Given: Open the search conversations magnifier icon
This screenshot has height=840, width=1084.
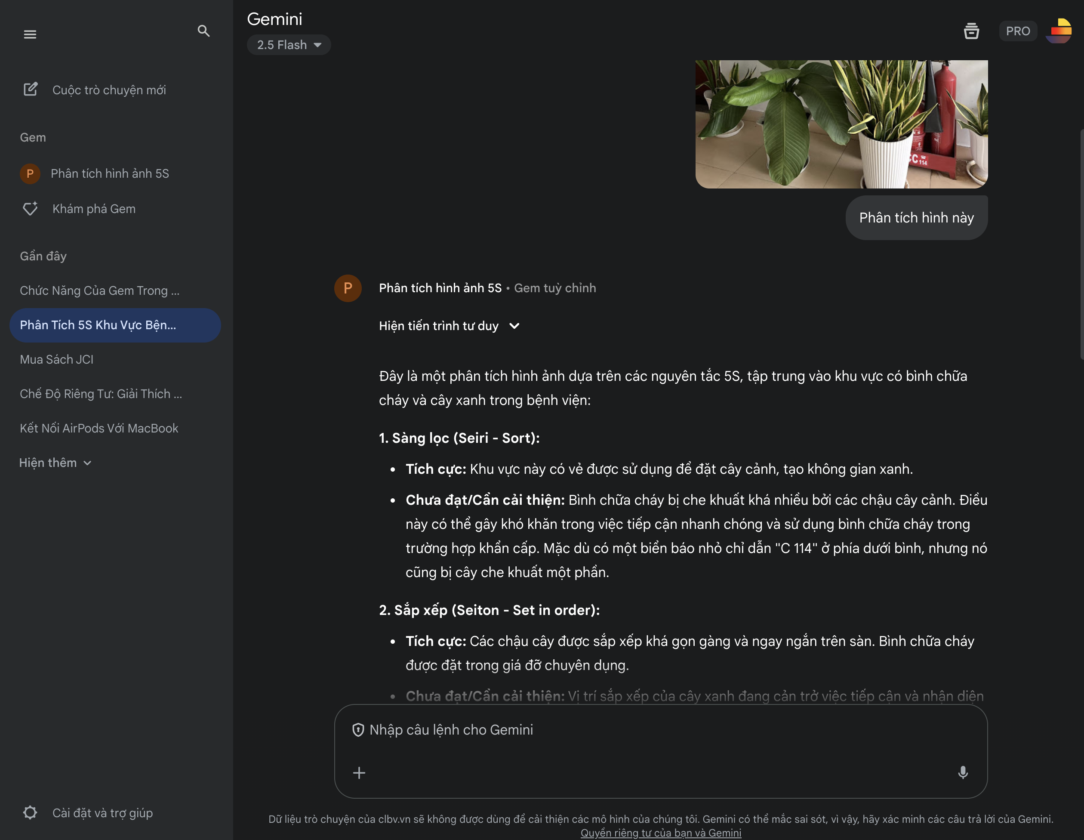Looking at the screenshot, I should (x=203, y=31).
